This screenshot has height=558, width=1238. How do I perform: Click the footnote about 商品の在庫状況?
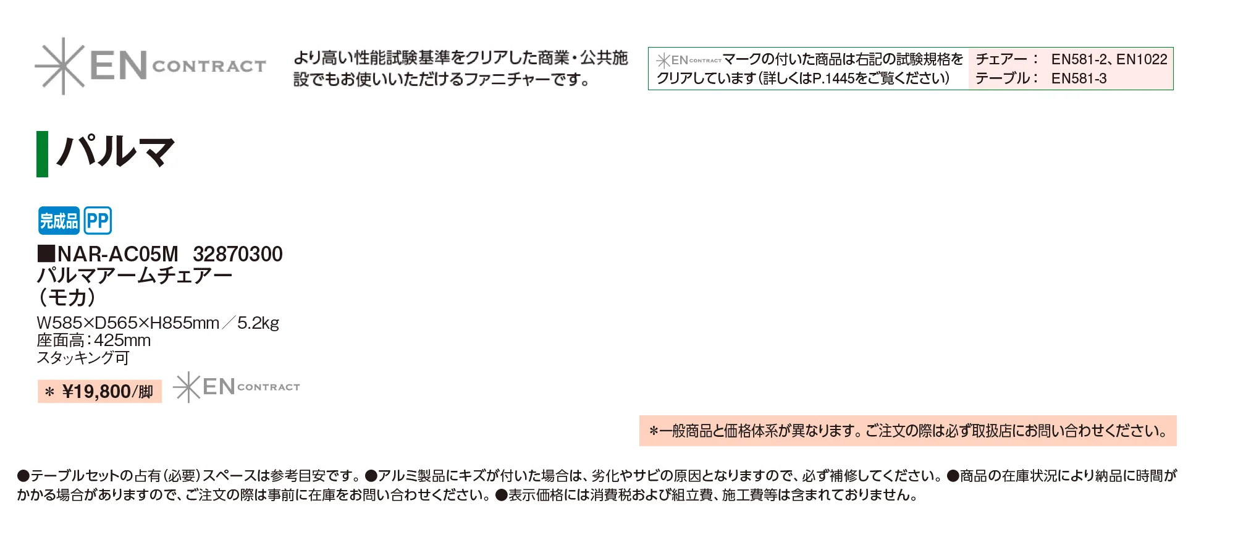tap(597, 485)
